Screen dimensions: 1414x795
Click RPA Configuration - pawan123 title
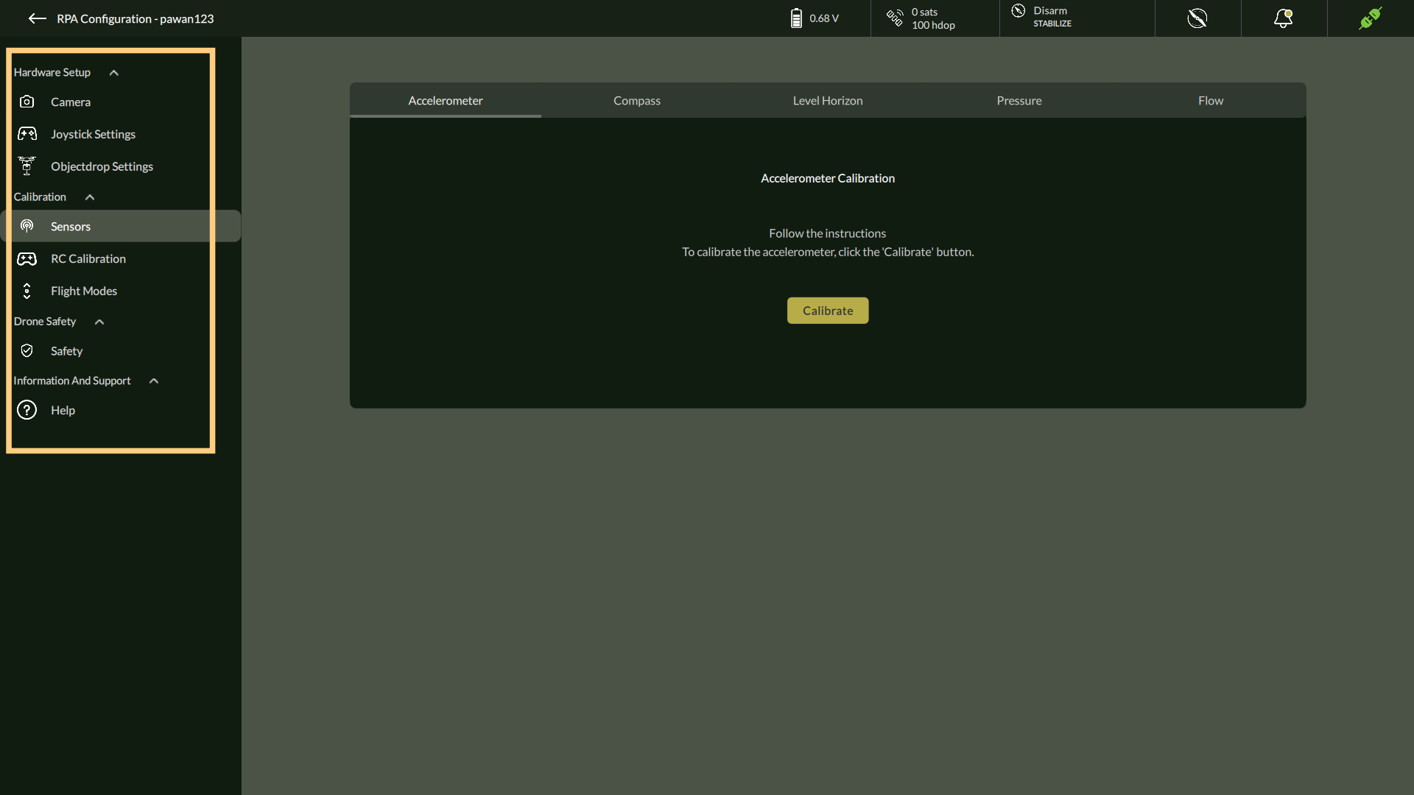click(x=136, y=19)
